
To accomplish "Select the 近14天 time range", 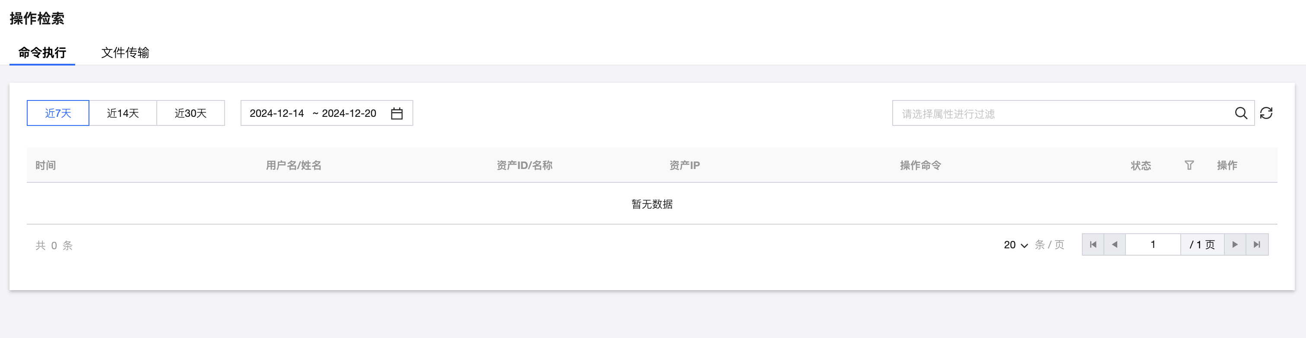I will tap(123, 113).
